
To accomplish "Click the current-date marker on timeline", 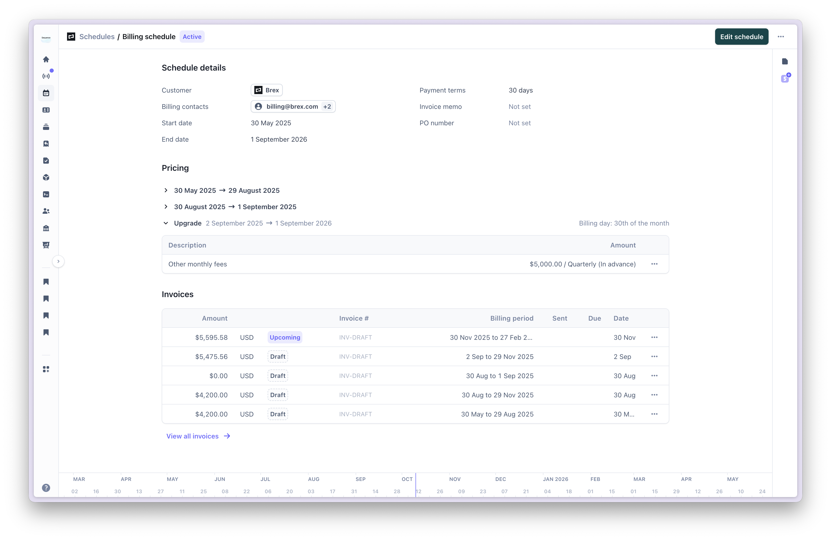I will point(415,485).
